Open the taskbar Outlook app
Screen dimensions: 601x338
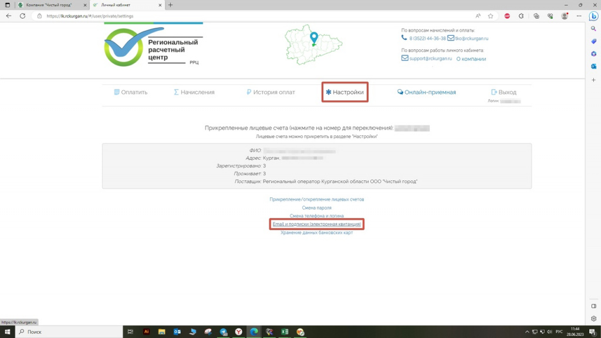177,332
